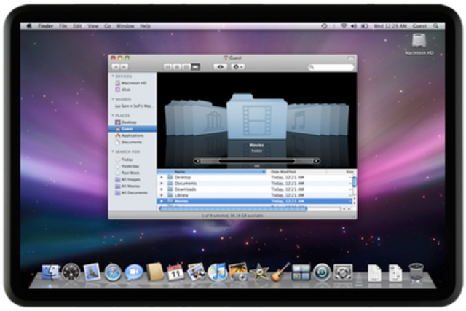Click the battery status icon
Screen dimensions: 466x311
point(365,26)
